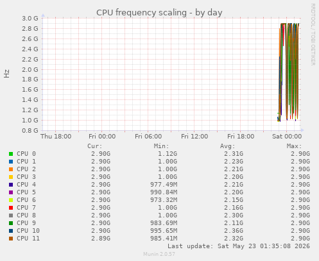Click CPU 1 average value 2.23G

(234, 162)
